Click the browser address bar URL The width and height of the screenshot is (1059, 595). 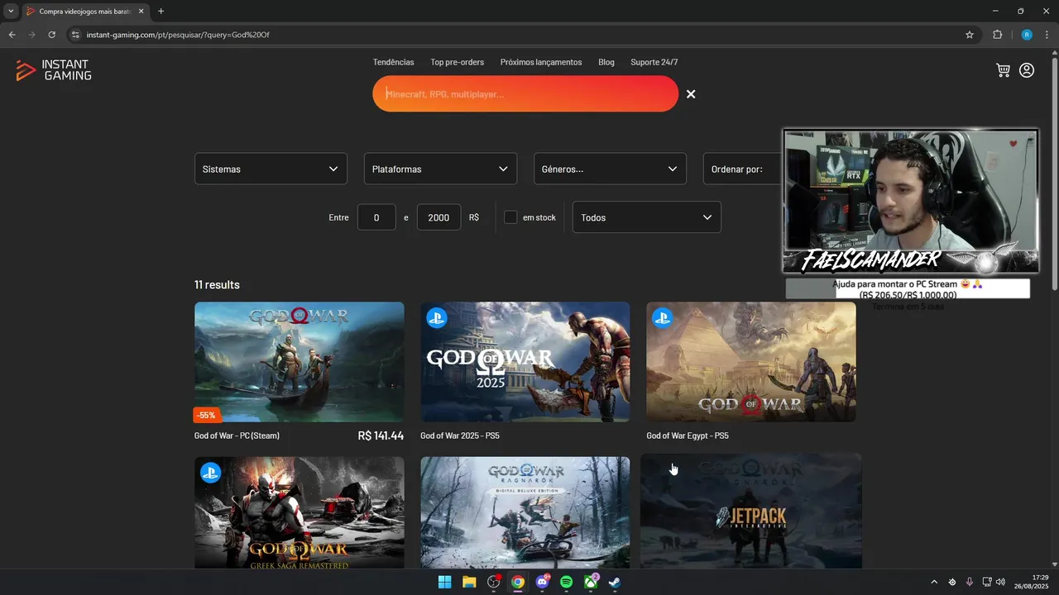coord(178,35)
